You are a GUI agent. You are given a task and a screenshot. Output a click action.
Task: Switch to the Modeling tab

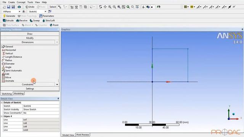(x=19, y=94)
